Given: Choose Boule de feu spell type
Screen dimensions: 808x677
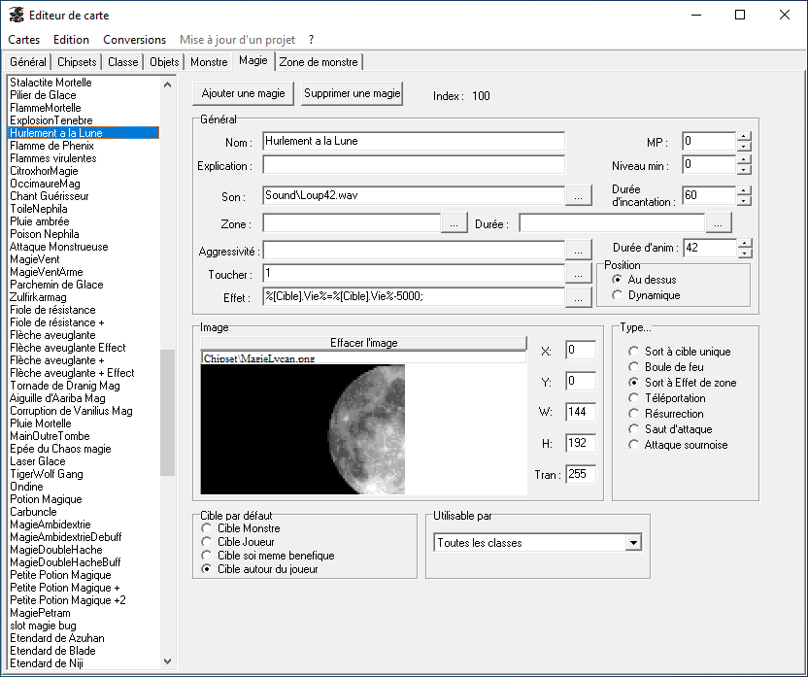Looking at the screenshot, I should click(x=634, y=367).
